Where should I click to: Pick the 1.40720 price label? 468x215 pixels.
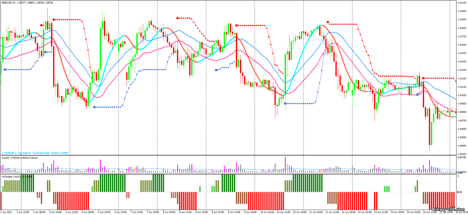(x=462, y=120)
